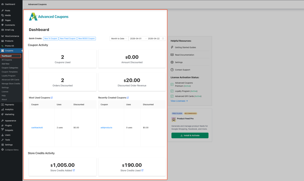The height and width of the screenshot is (181, 304).
Task: Click the sidebar Settings icon at bottom
Action: (x=2, y=145)
